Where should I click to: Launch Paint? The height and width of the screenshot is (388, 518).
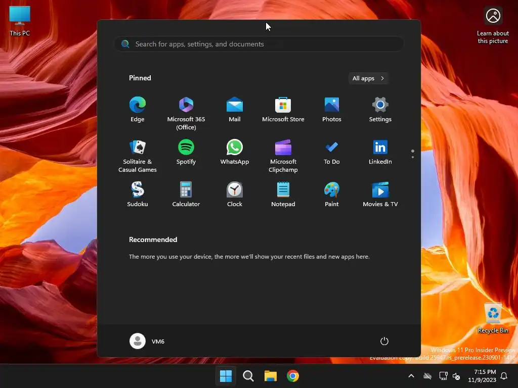pos(332,195)
